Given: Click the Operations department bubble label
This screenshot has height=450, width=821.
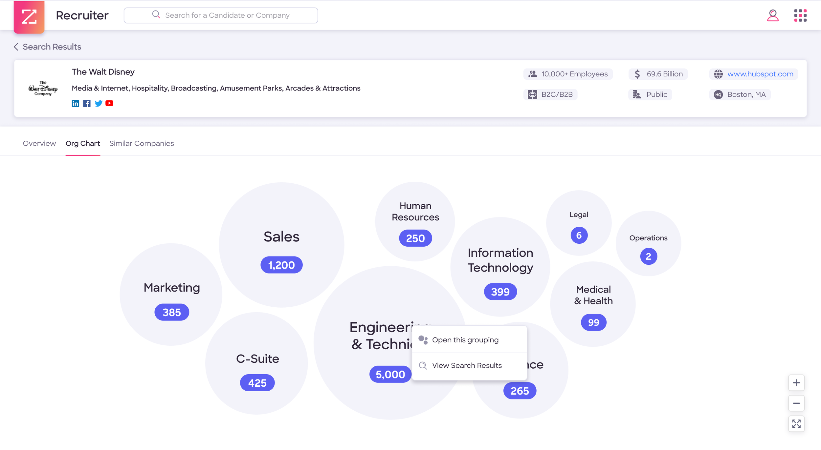Looking at the screenshot, I should click(648, 238).
